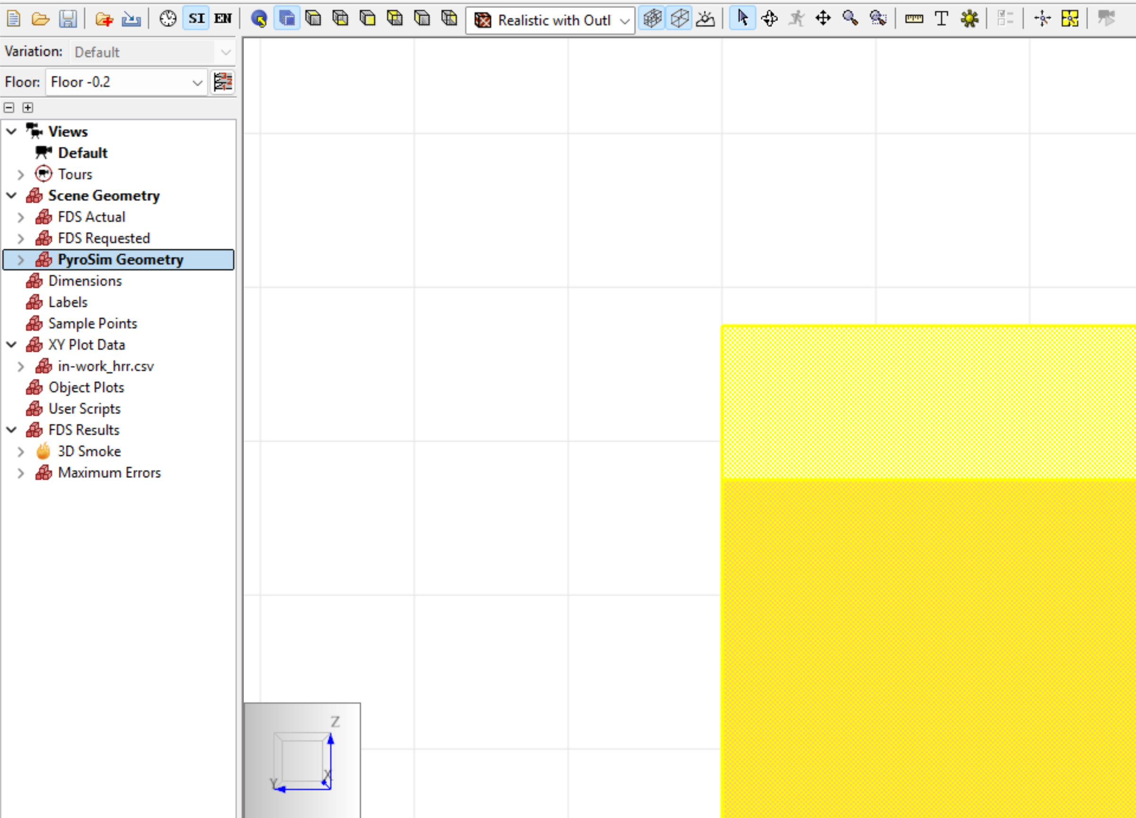Click the floor clipping settings icon
The height and width of the screenshot is (818, 1136).
[x=223, y=82]
